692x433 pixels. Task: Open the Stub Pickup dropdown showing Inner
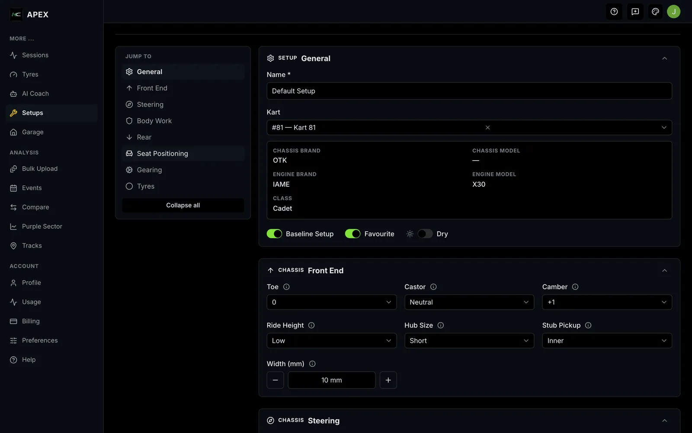(607, 341)
